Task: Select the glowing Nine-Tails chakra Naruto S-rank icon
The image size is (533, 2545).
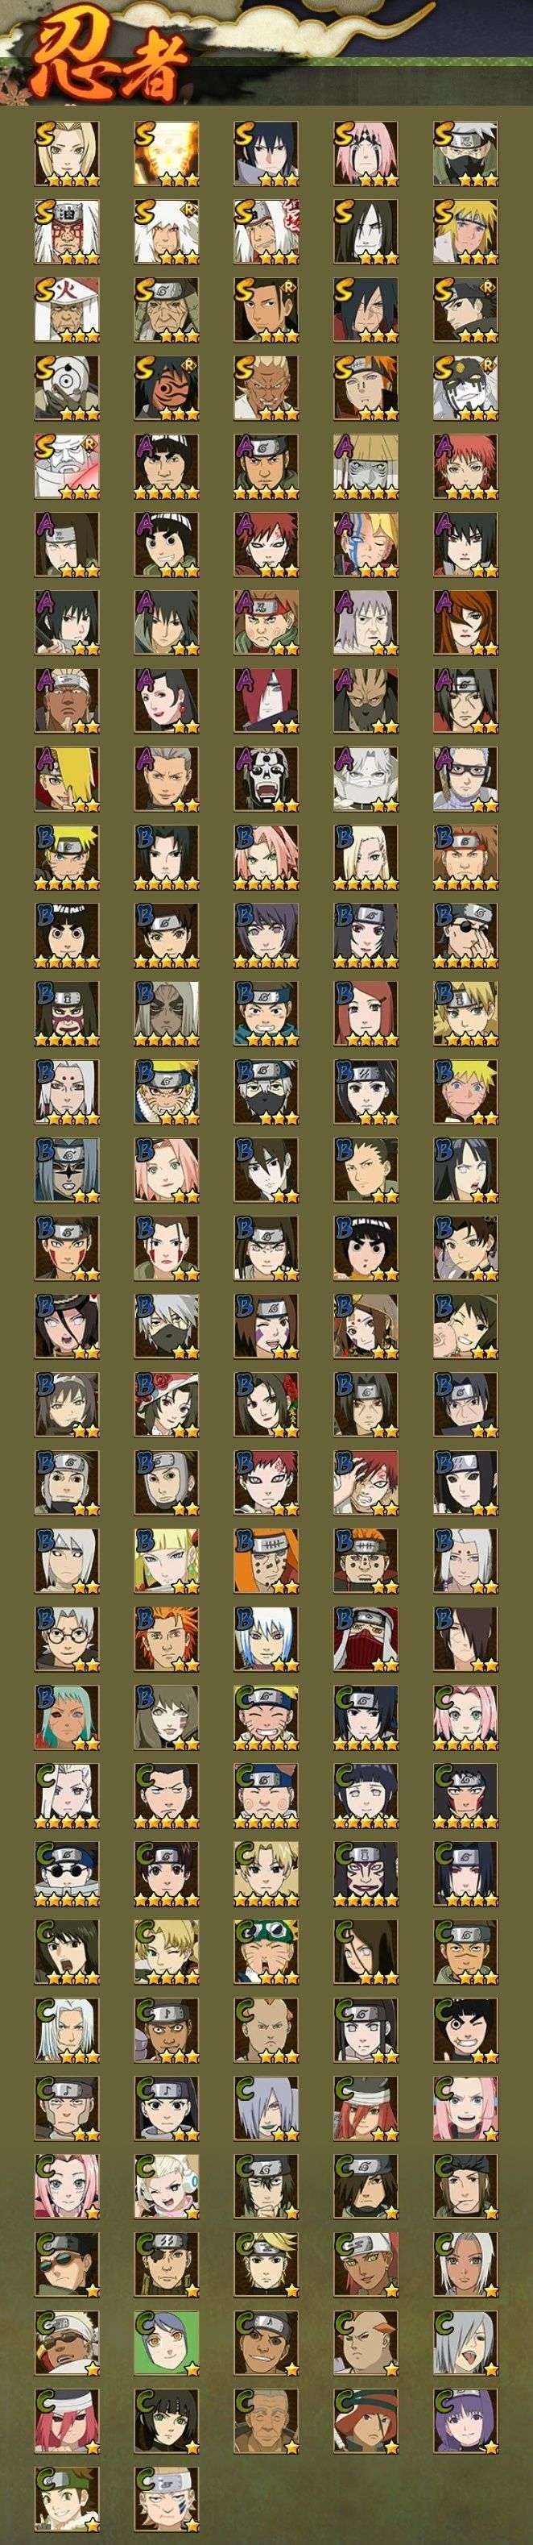Action: click(x=166, y=154)
